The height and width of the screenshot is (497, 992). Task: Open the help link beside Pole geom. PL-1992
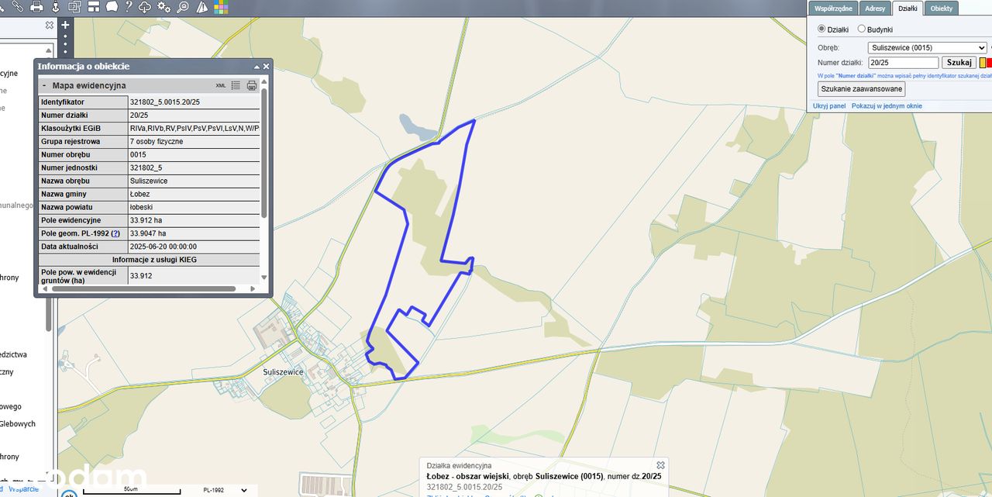(115, 233)
